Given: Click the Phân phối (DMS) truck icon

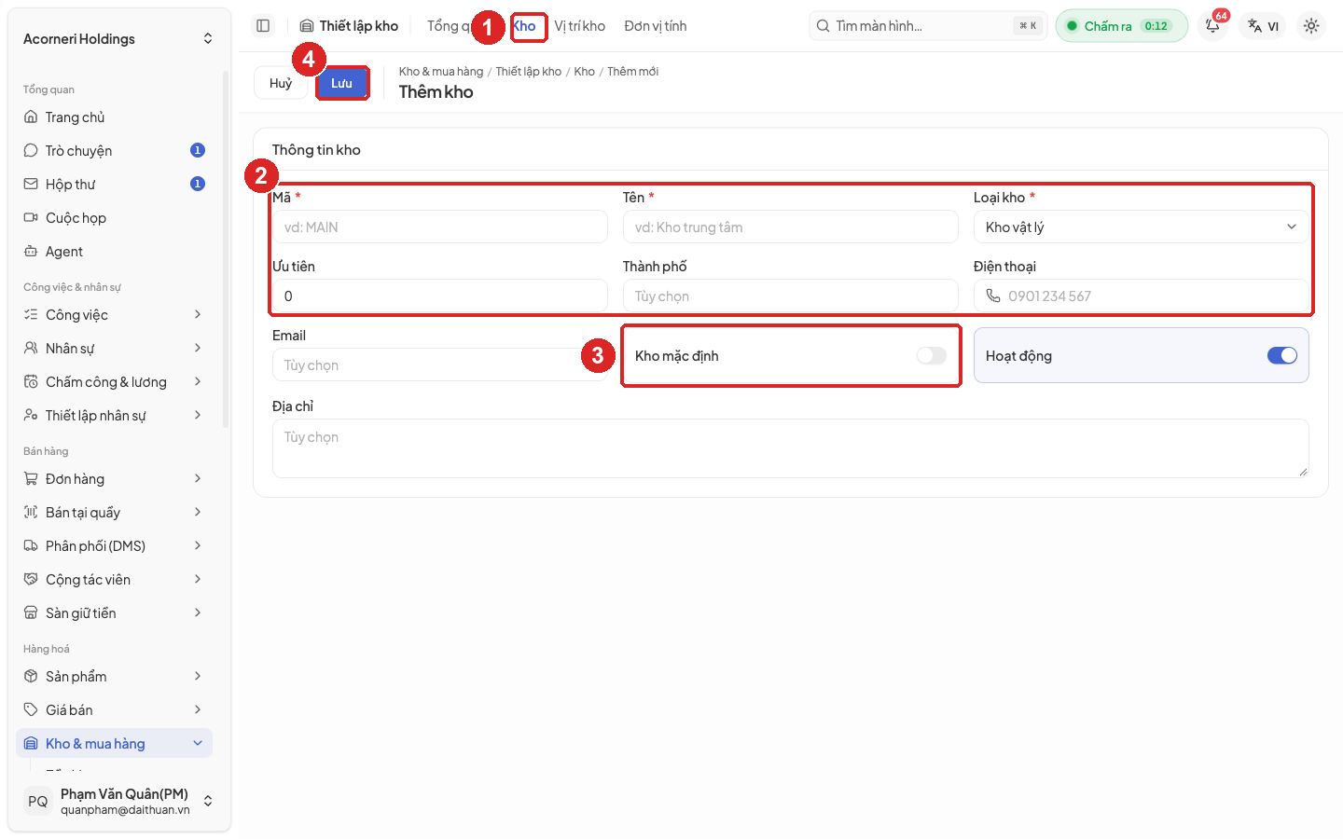Looking at the screenshot, I should [31, 546].
